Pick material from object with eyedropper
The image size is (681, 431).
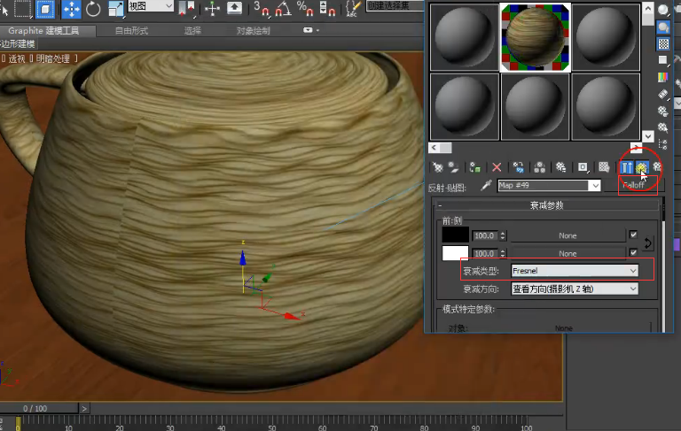(485, 186)
